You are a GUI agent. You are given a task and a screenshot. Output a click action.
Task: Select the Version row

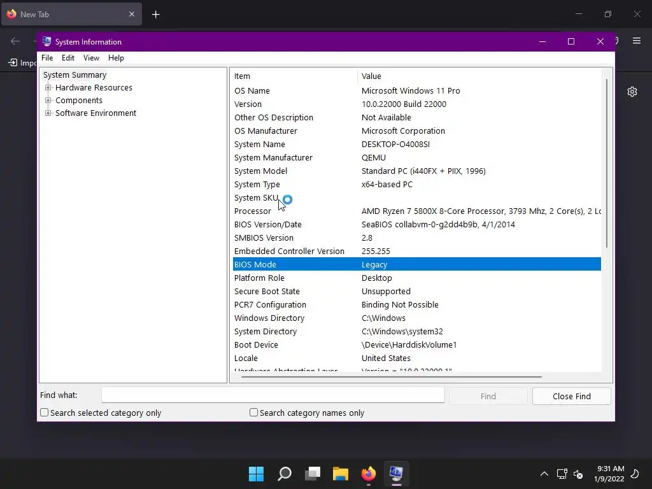point(416,104)
